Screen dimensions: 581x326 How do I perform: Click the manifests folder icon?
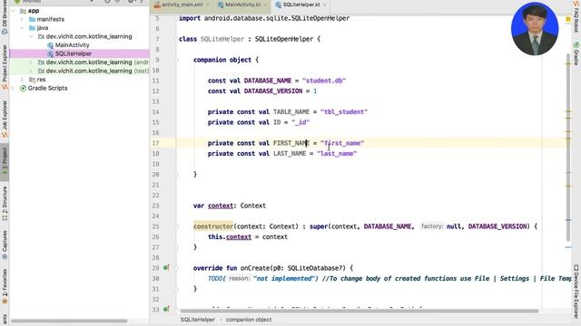point(33,19)
